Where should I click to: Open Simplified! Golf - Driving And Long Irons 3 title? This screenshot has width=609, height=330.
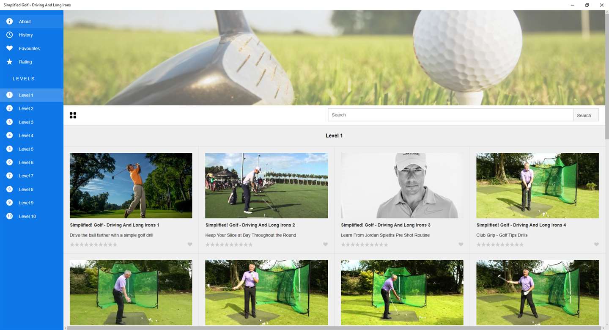(x=386, y=225)
